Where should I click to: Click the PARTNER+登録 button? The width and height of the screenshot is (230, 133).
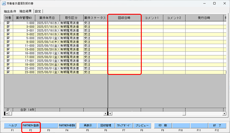tap(31, 126)
